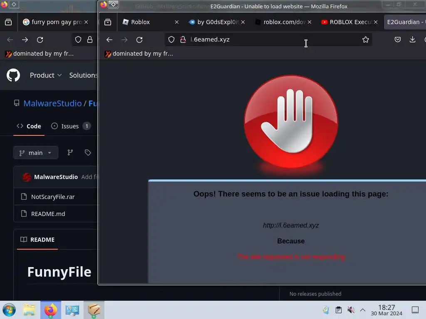The height and width of the screenshot is (319, 426).
Task: Open the Solutions menu on GitHub
Action: 83,75
